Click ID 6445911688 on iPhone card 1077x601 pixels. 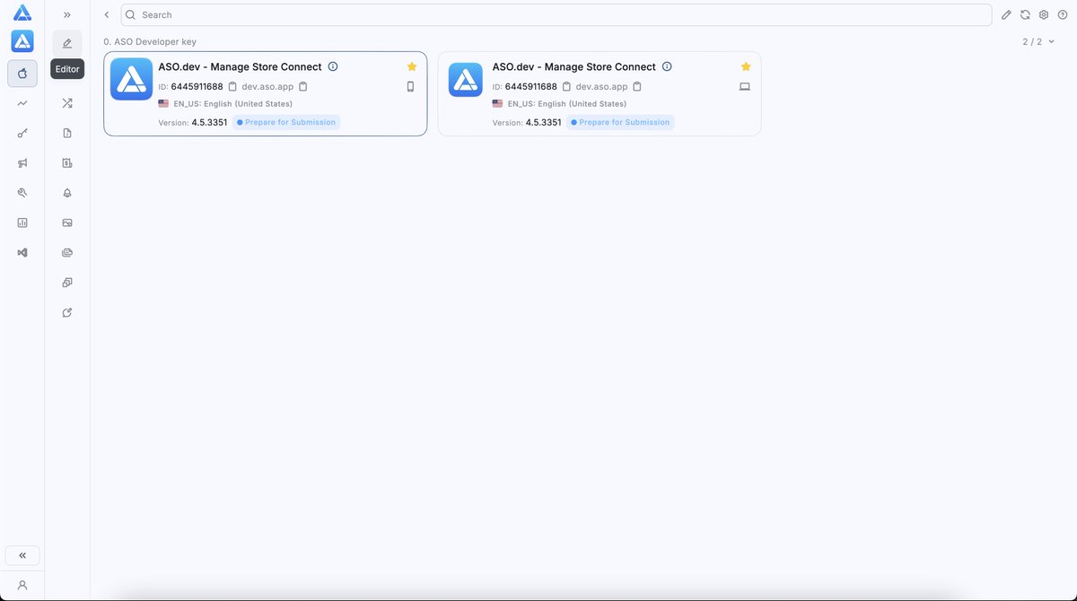click(197, 87)
